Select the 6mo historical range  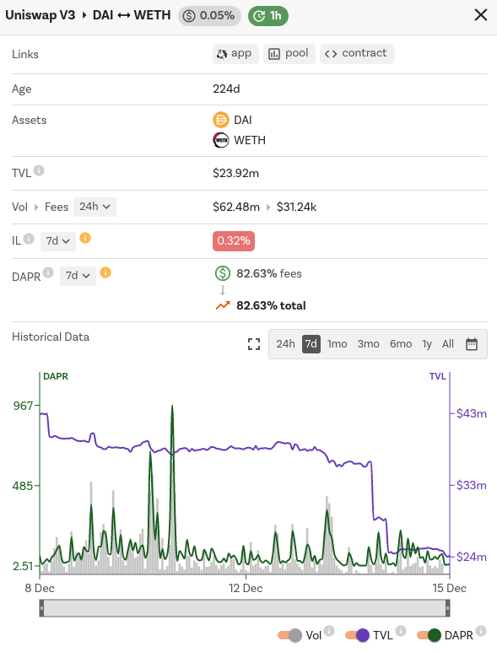point(401,344)
